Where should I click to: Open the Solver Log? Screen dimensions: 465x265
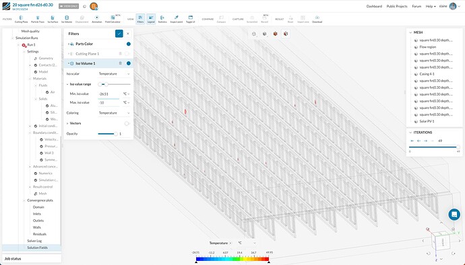[34, 241]
